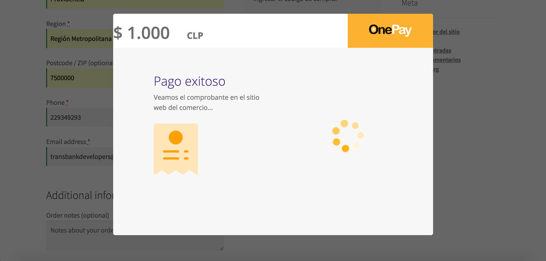Click the orange circle inside the receipt
Screen dimensions: 546x261
pos(176,138)
